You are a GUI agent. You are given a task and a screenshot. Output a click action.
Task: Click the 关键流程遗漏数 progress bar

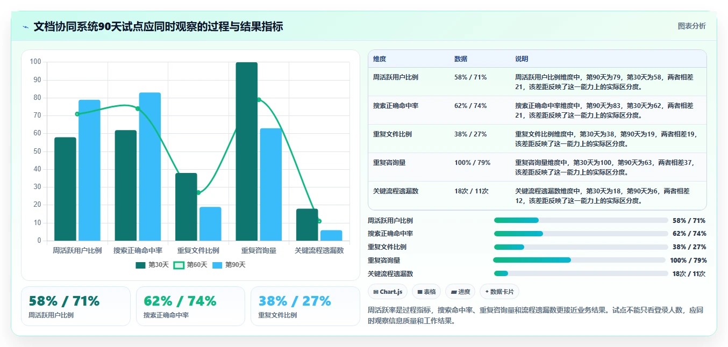point(581,273)
